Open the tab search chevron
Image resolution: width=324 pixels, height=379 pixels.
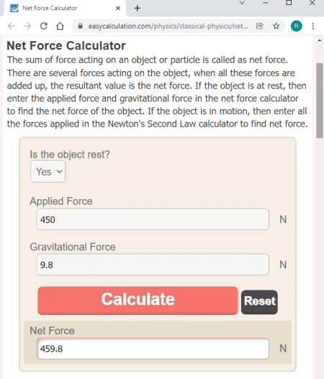[242, 3]
